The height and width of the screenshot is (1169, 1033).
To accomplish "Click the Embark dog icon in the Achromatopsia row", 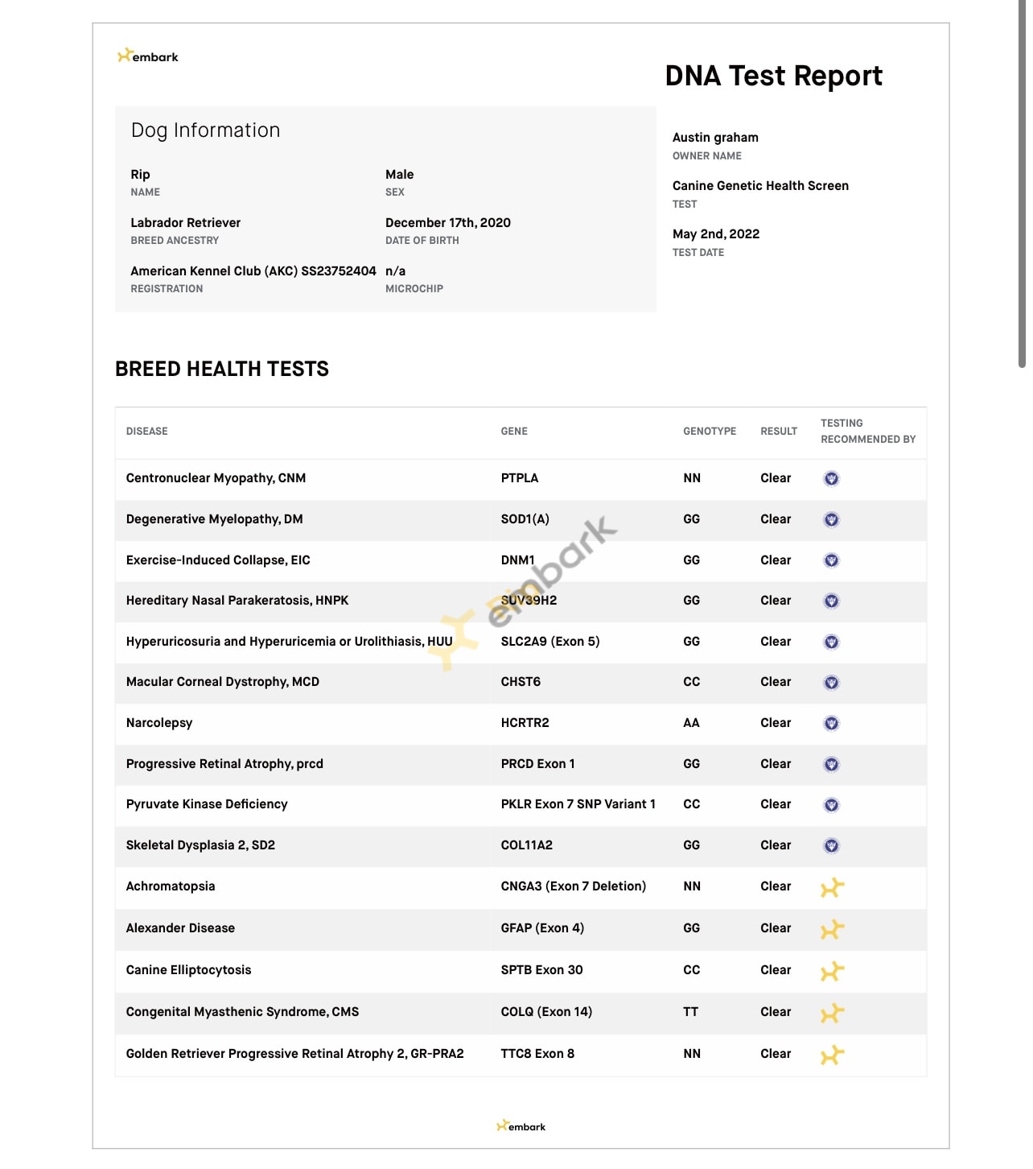I will click(832, 888).
